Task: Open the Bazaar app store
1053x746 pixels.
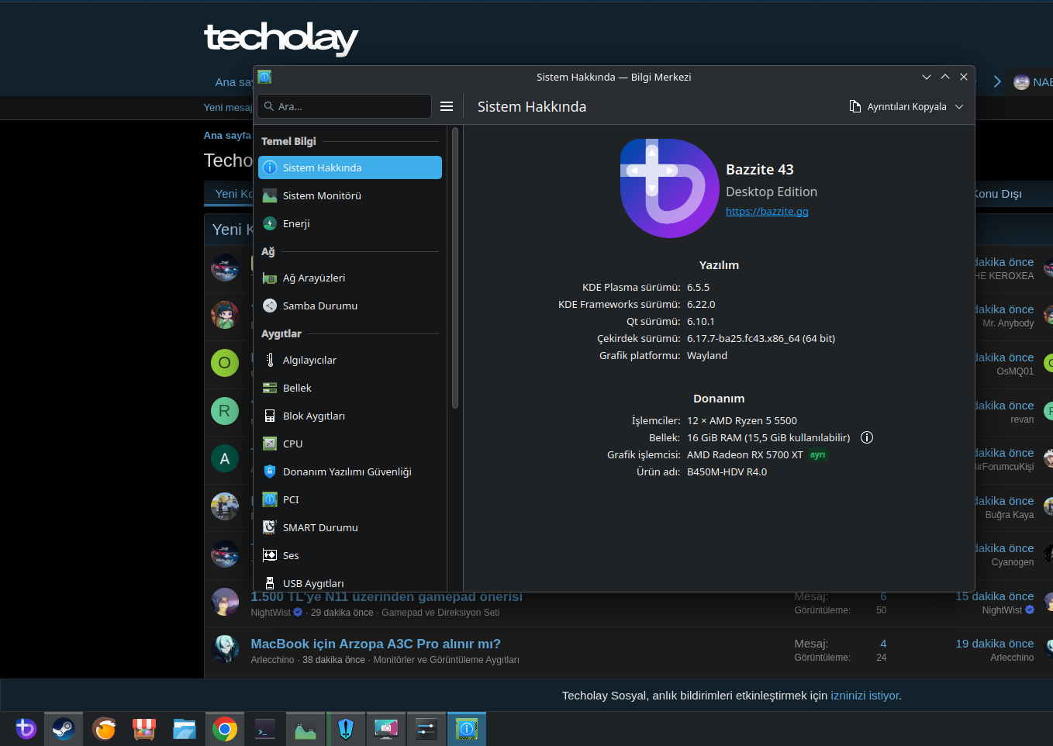Action: (x=144, y=729)
